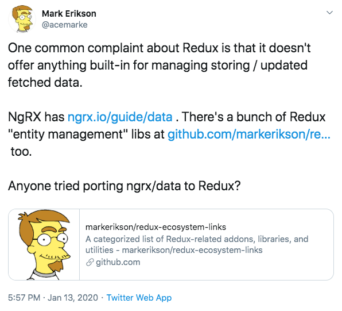This screenshot has height=311, width=342.
Task: Click the link card's cartoon thumbnail
Action: pyautogui.click(x=44, y=244)
